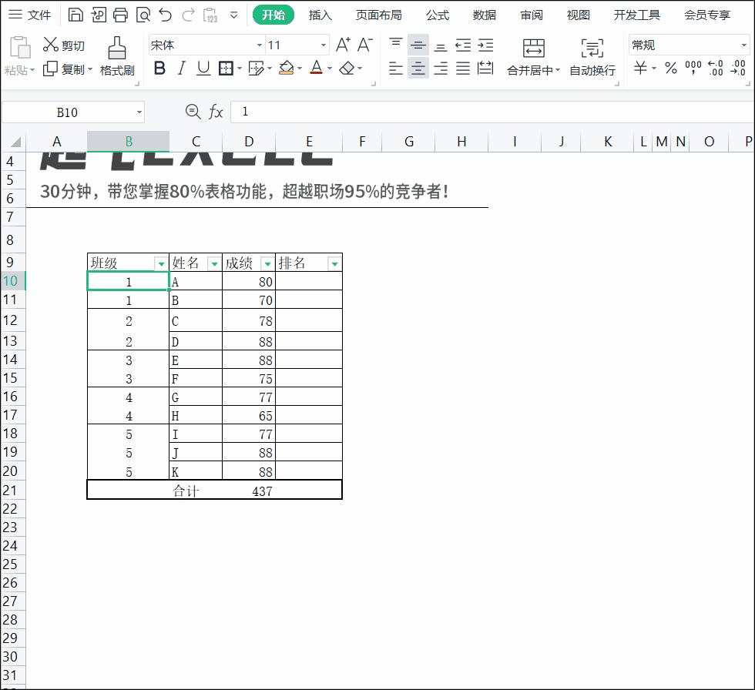Align text center horizontally
Viewport: 755px width, 690px height.
[x=418, y=68]
